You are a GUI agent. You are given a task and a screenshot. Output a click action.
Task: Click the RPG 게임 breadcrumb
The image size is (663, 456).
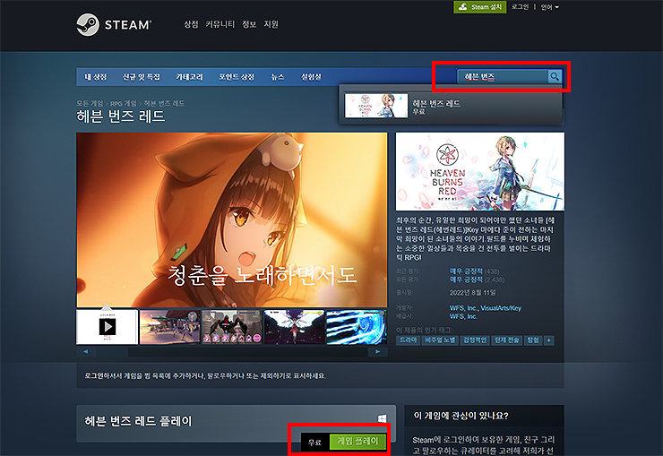point(124,103)
